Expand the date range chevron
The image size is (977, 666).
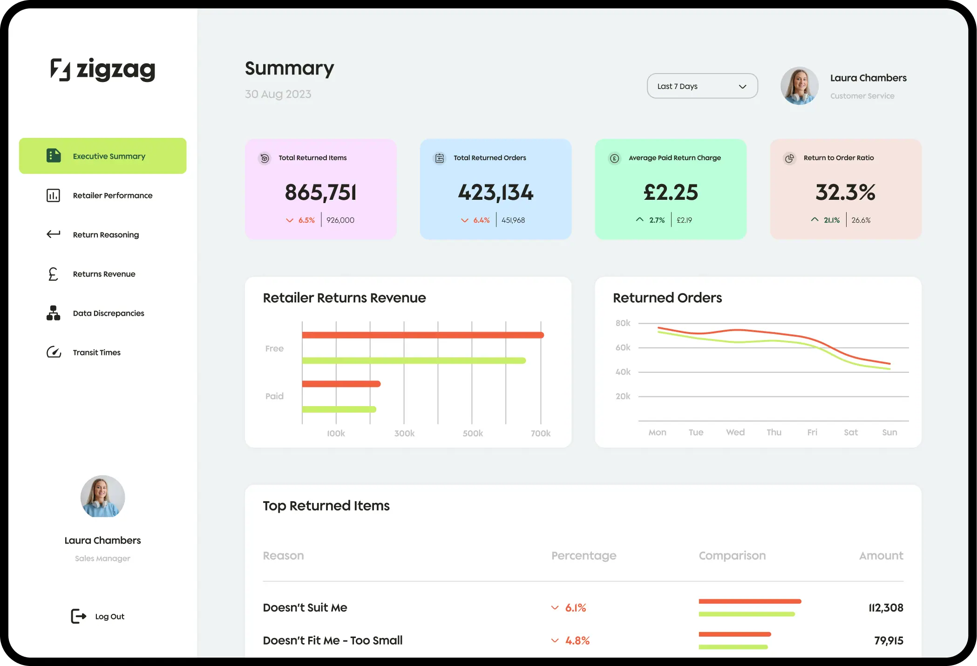click(743, 86)
